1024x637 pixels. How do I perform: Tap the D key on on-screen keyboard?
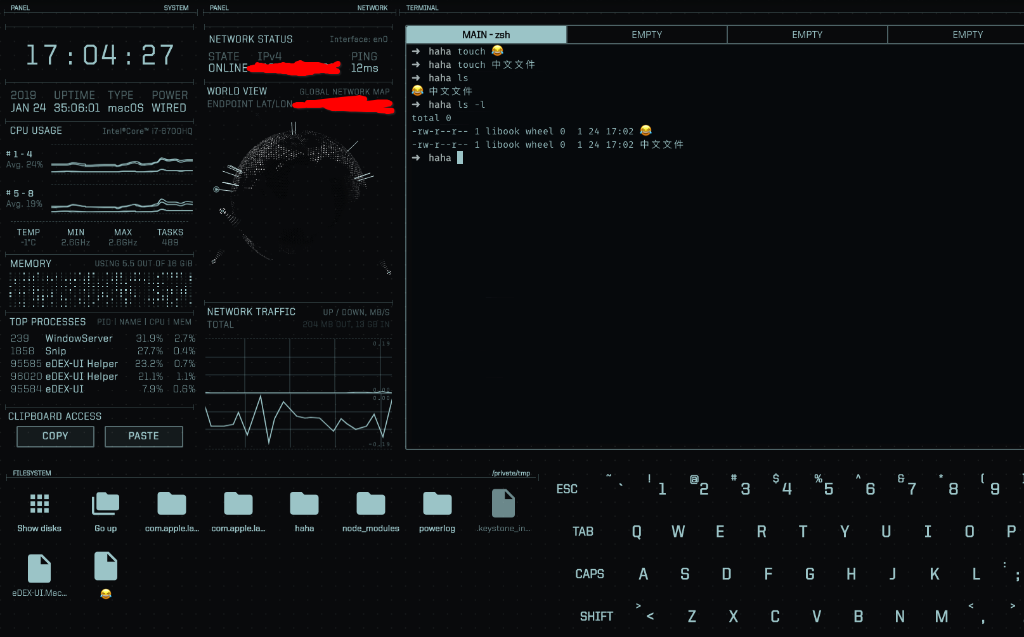[x=727, y=574]
